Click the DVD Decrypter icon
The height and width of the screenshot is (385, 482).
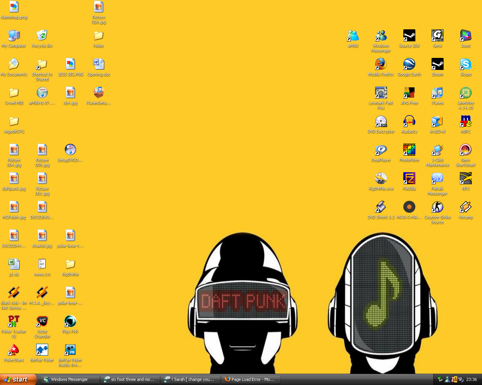click(x=381, y=121)
